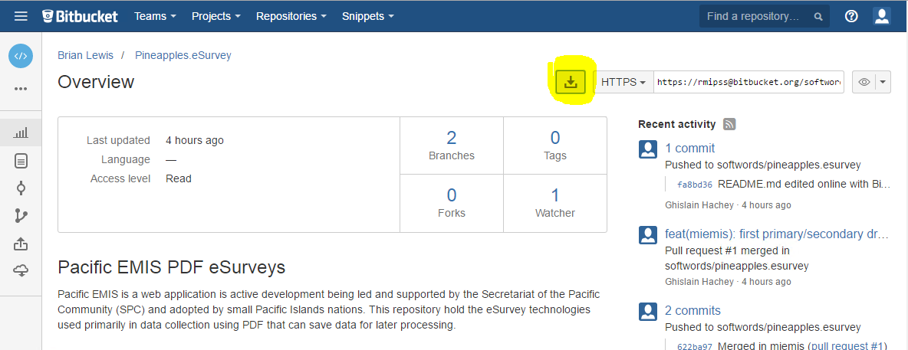Image resolution: width=908 pixels, height=350 pixels.
Task: Click the highlighted download repository icon
Action: click(x=570, y=82)
